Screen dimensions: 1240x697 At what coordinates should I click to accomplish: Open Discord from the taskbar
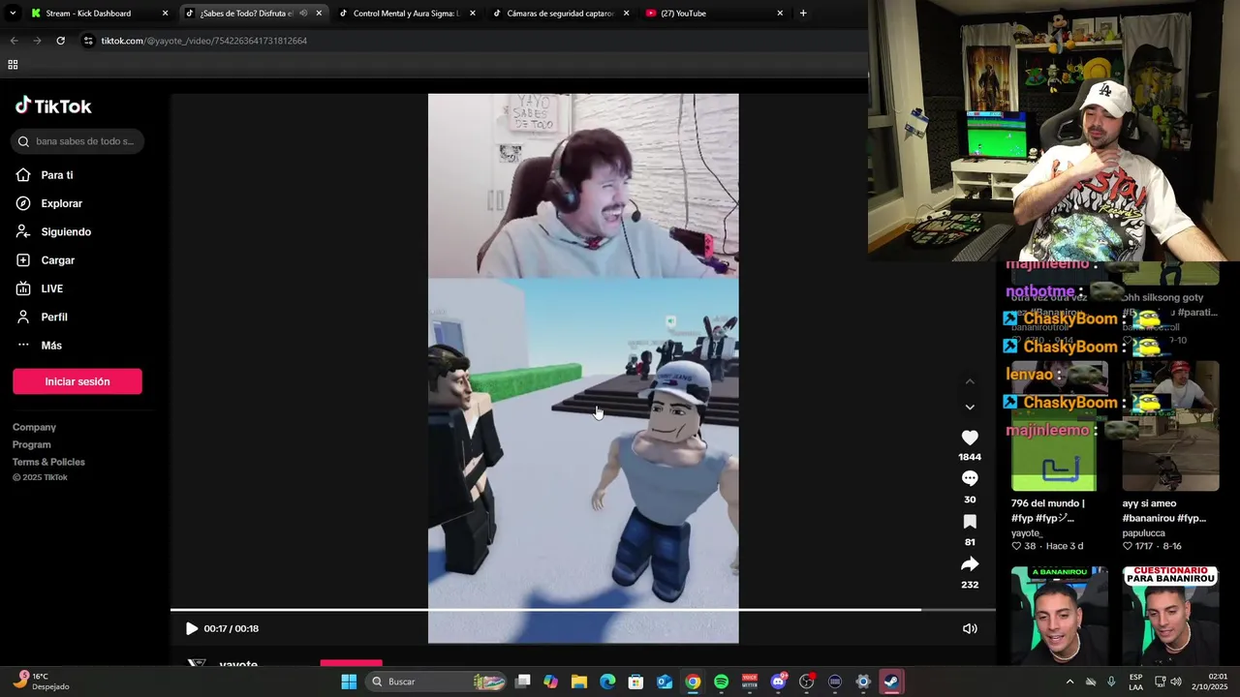(x=778, y=682)
